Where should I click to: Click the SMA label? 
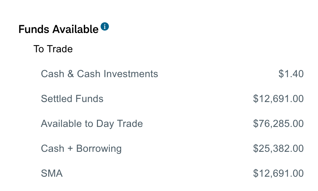click(52, 174)
